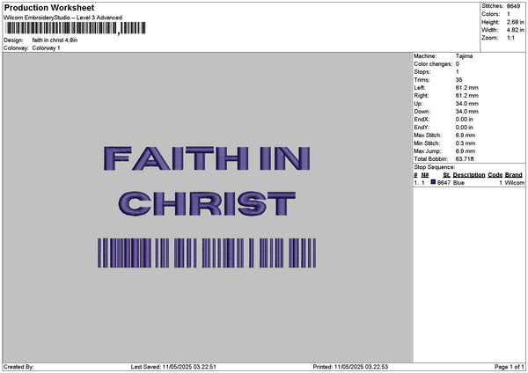The width and height of the screenshot is (528, 373).
Task: Click the Total Bobbin value 63.71ft
Action: pyautogui.click(x=465, y=159)
